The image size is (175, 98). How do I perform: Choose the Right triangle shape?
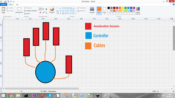[58, 11]
